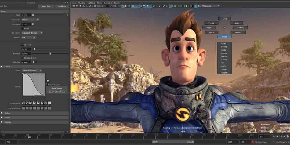
Task: Click the gamma 1.00 value field
Action: click(x=190, y=6)
